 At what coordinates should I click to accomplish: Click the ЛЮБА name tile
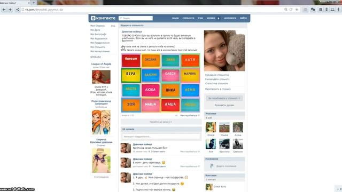[151, 90]
